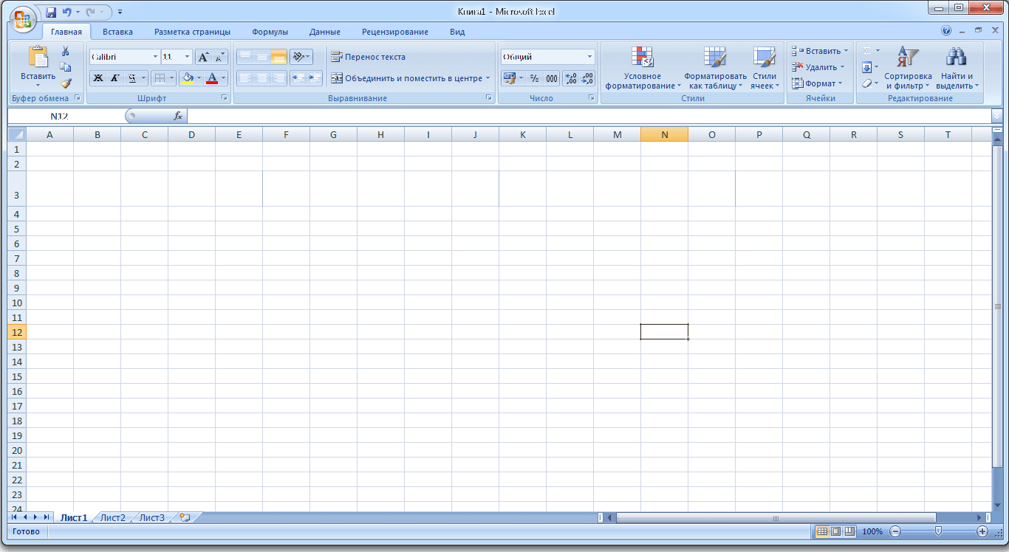
Task: Toggle bold (Ж) formatting
Action: tap(98, 78)
